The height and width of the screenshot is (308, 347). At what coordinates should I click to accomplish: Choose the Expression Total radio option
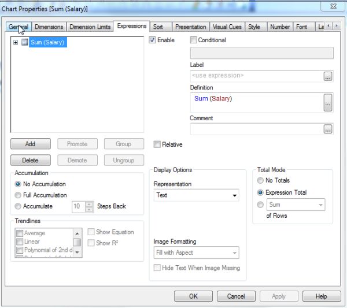tap(260, 192)
